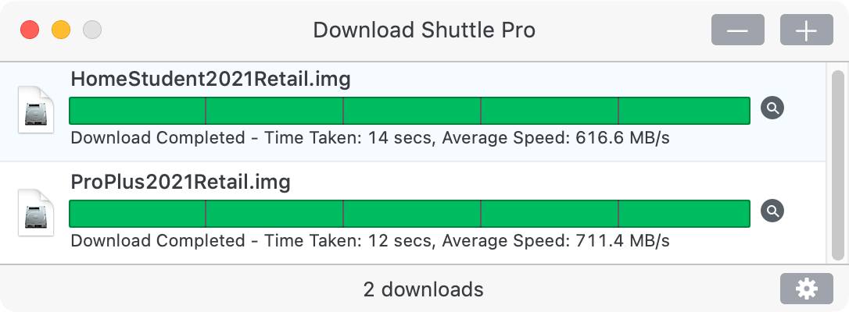Click the downloads list vertical scrollbar
Viewport: 849px width, 312px height.
point(838,164)
